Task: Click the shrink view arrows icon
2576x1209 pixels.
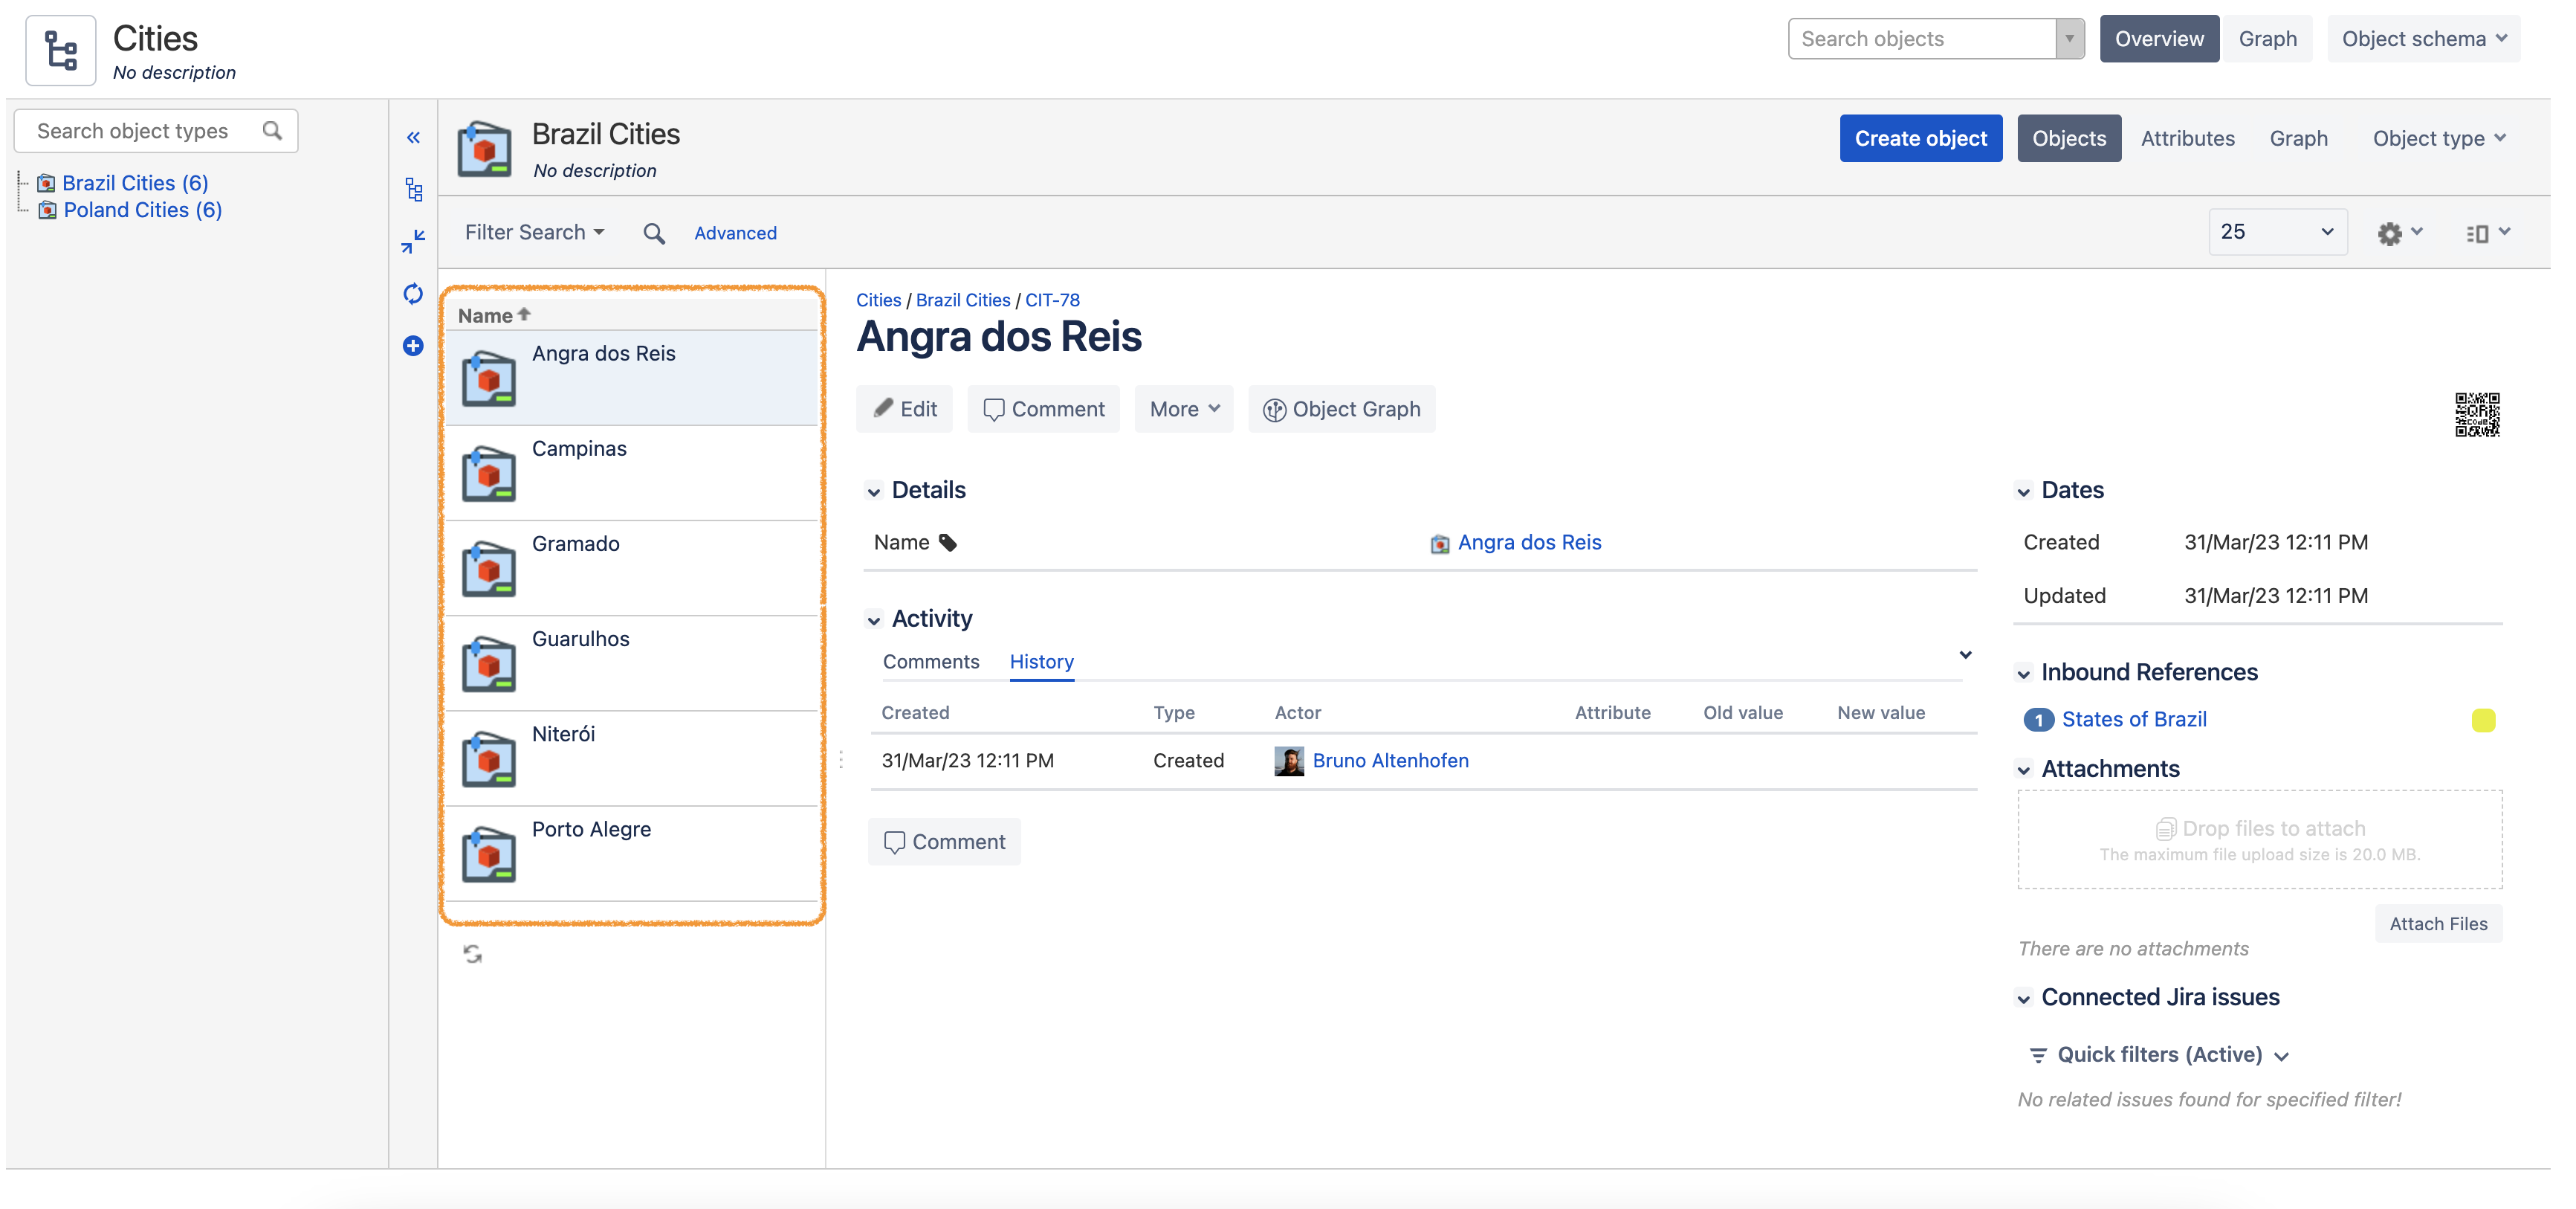Action: (x=413, y=241)
